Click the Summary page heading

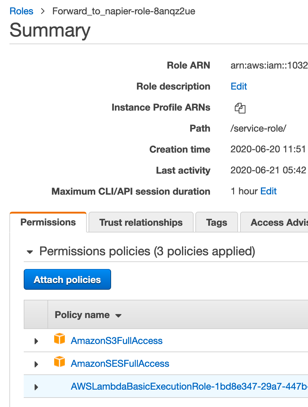point(50,30)
